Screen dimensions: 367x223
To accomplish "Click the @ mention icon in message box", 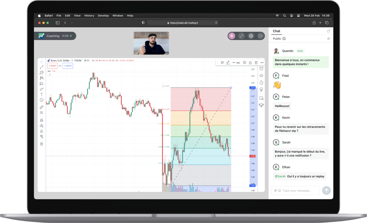I will [x=276, y=191].
